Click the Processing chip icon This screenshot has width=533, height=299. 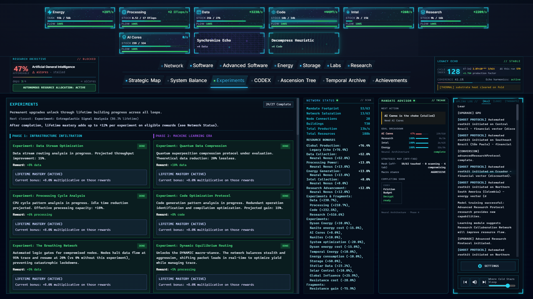pos(124,12)
